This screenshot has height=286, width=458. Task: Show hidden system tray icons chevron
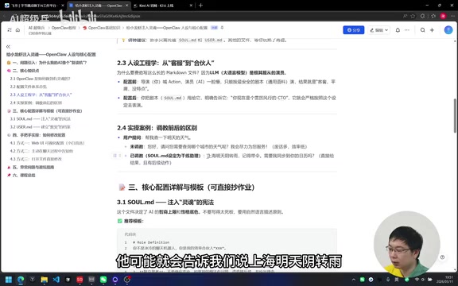(x=354, y=280)
